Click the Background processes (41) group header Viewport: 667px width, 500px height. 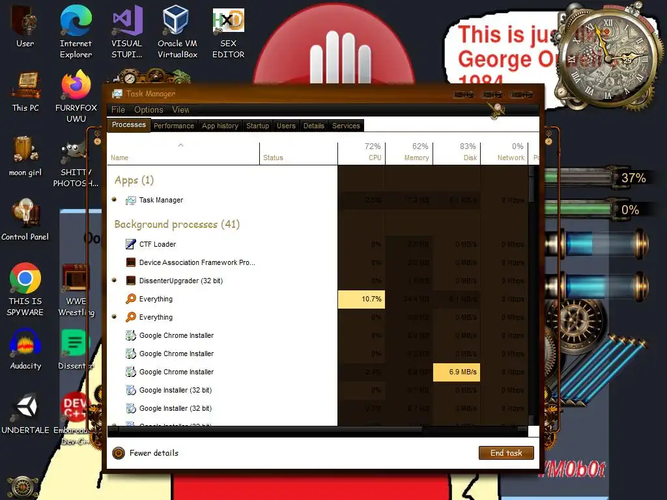coord(177,224)
